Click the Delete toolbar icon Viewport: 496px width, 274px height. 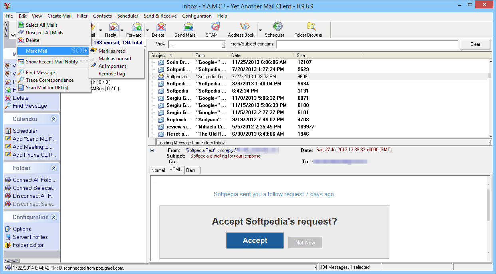(161, 27)
